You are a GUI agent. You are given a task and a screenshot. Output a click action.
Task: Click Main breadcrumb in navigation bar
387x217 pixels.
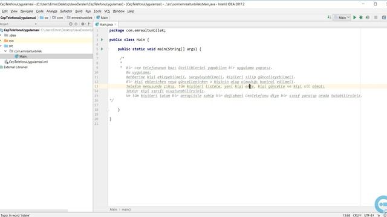pos(102,17)
